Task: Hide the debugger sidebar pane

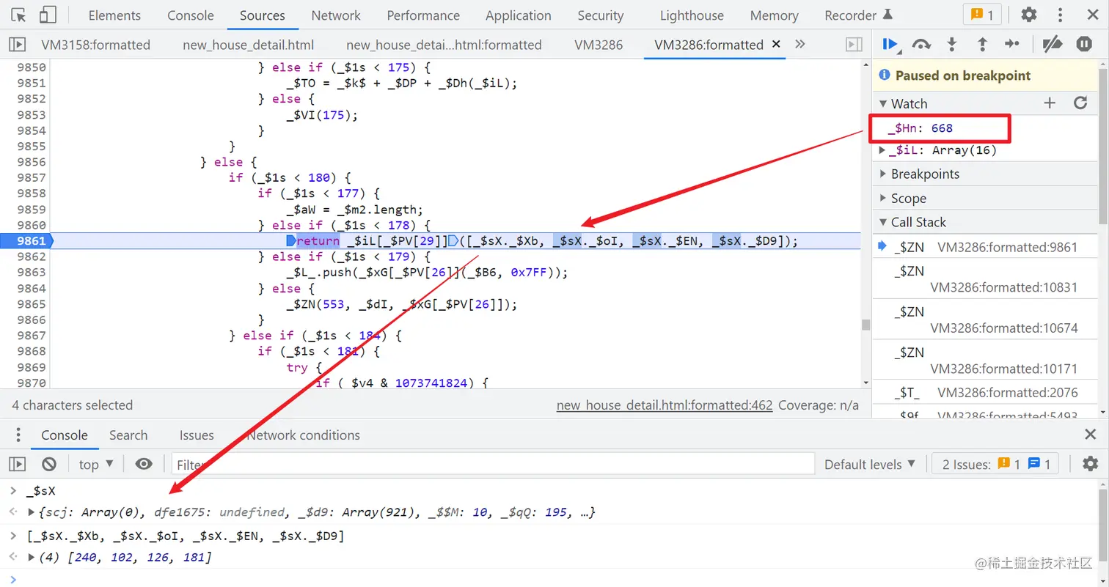Action: tap(854, 45)
